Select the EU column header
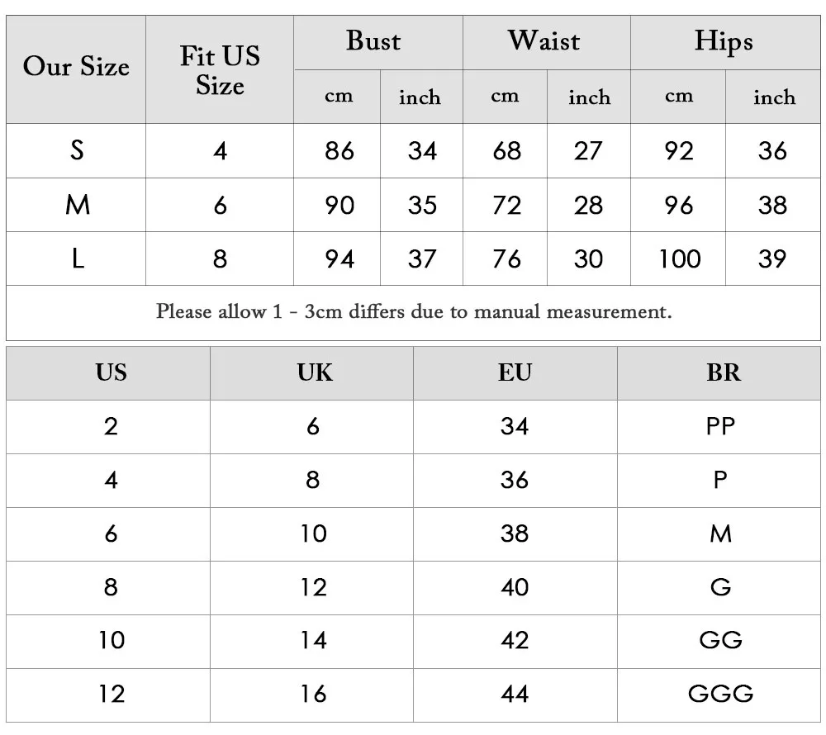The width and height of the screenshot is (826, 735). pos(515,373)
